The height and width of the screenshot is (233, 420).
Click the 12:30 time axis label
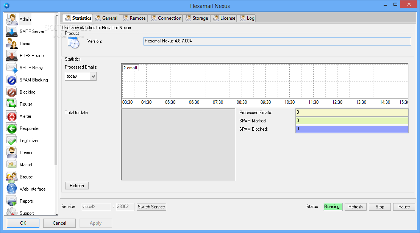click(337, 102)
